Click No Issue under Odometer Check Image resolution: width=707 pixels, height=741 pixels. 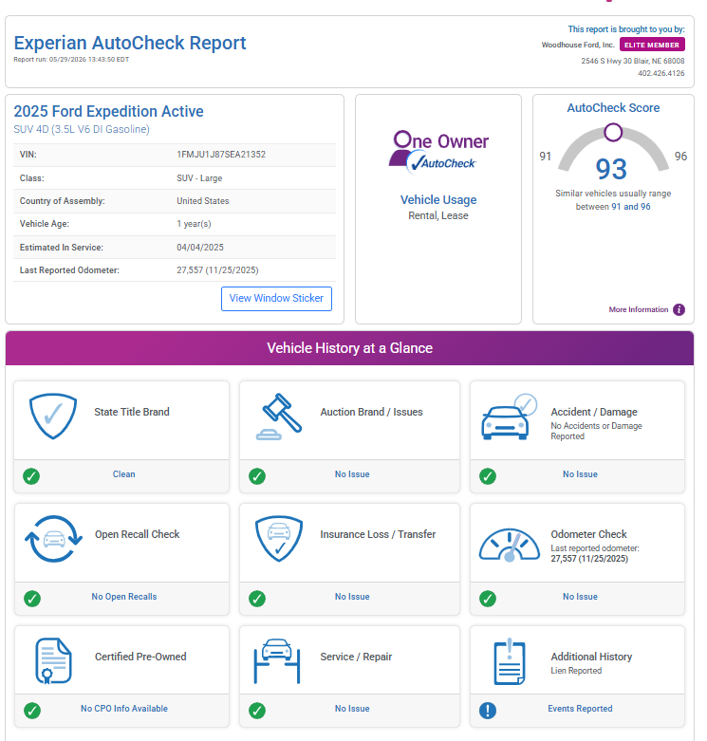pyautogui.click(x=580, y=597)
